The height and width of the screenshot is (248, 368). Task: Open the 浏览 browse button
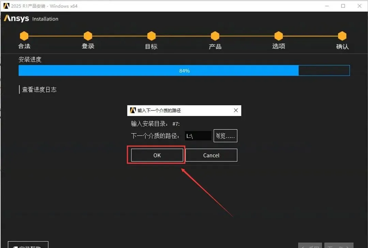pos(225,136)
